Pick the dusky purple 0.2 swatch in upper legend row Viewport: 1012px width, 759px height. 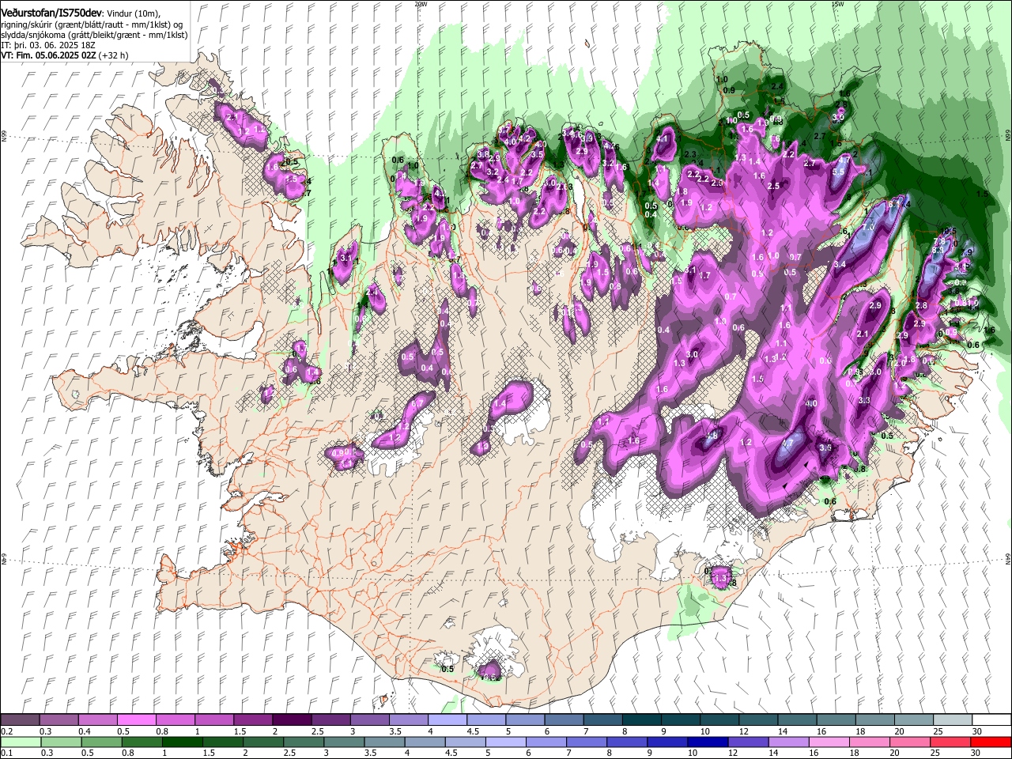[20, 720]
